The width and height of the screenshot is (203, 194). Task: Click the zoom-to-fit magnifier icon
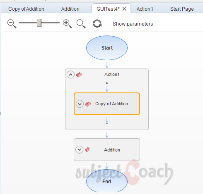pyautogui.click(x=81, y=24)
